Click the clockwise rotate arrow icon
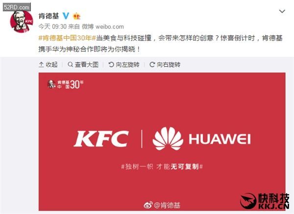 (x=152, y=65)
